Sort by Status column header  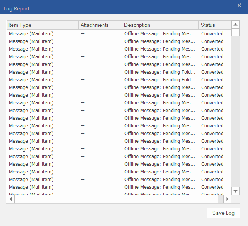coord(215,25)
